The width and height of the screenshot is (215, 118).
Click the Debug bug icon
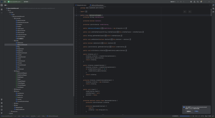click(x=181, y=2)
